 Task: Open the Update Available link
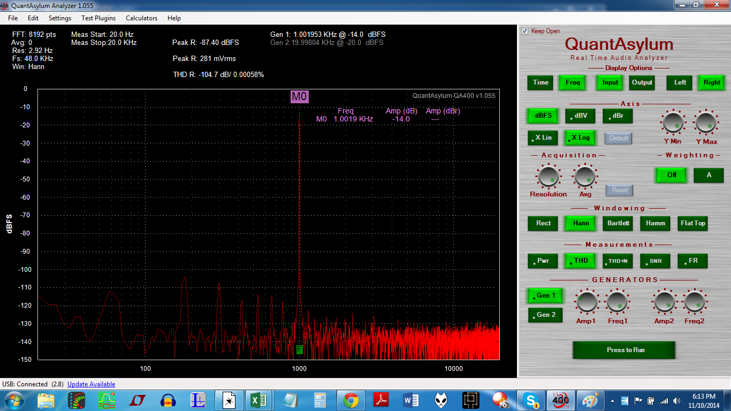pyautogui.click(x=91, y=384)
